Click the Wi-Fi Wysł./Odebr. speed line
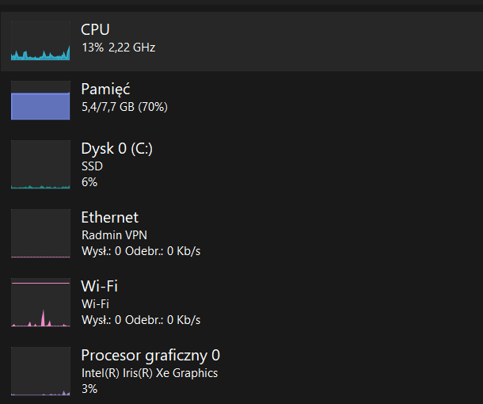 tap(141, 320)
